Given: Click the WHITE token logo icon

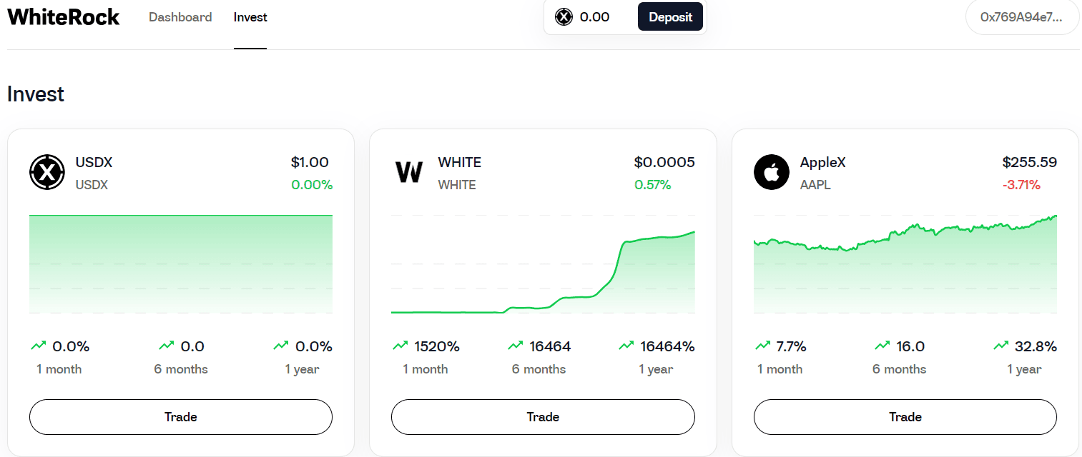Looking at the screenshot, I should (x=409, y=173).
